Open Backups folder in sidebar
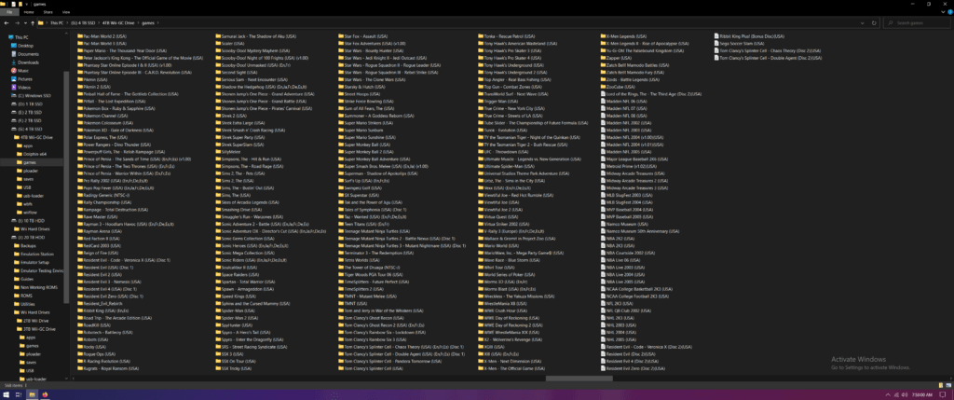The height and width of the screenshot is (400, 954). pos(23,245)
